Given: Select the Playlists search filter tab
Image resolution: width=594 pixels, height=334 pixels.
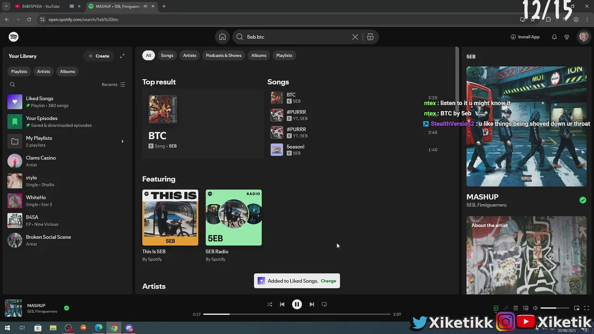Looking at the screenshot, I should coord(284,55).
